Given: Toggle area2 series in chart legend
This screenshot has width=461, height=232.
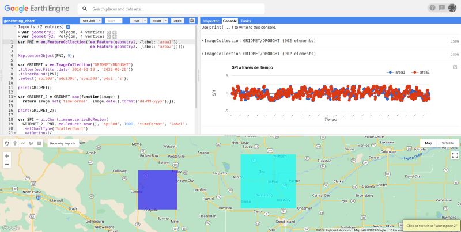Looking at the screenshot, I should click(421, 72).
